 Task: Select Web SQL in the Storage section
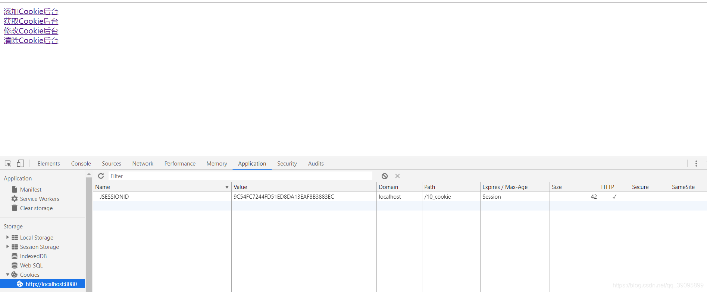pyautogui.click(x=31, y=265)
